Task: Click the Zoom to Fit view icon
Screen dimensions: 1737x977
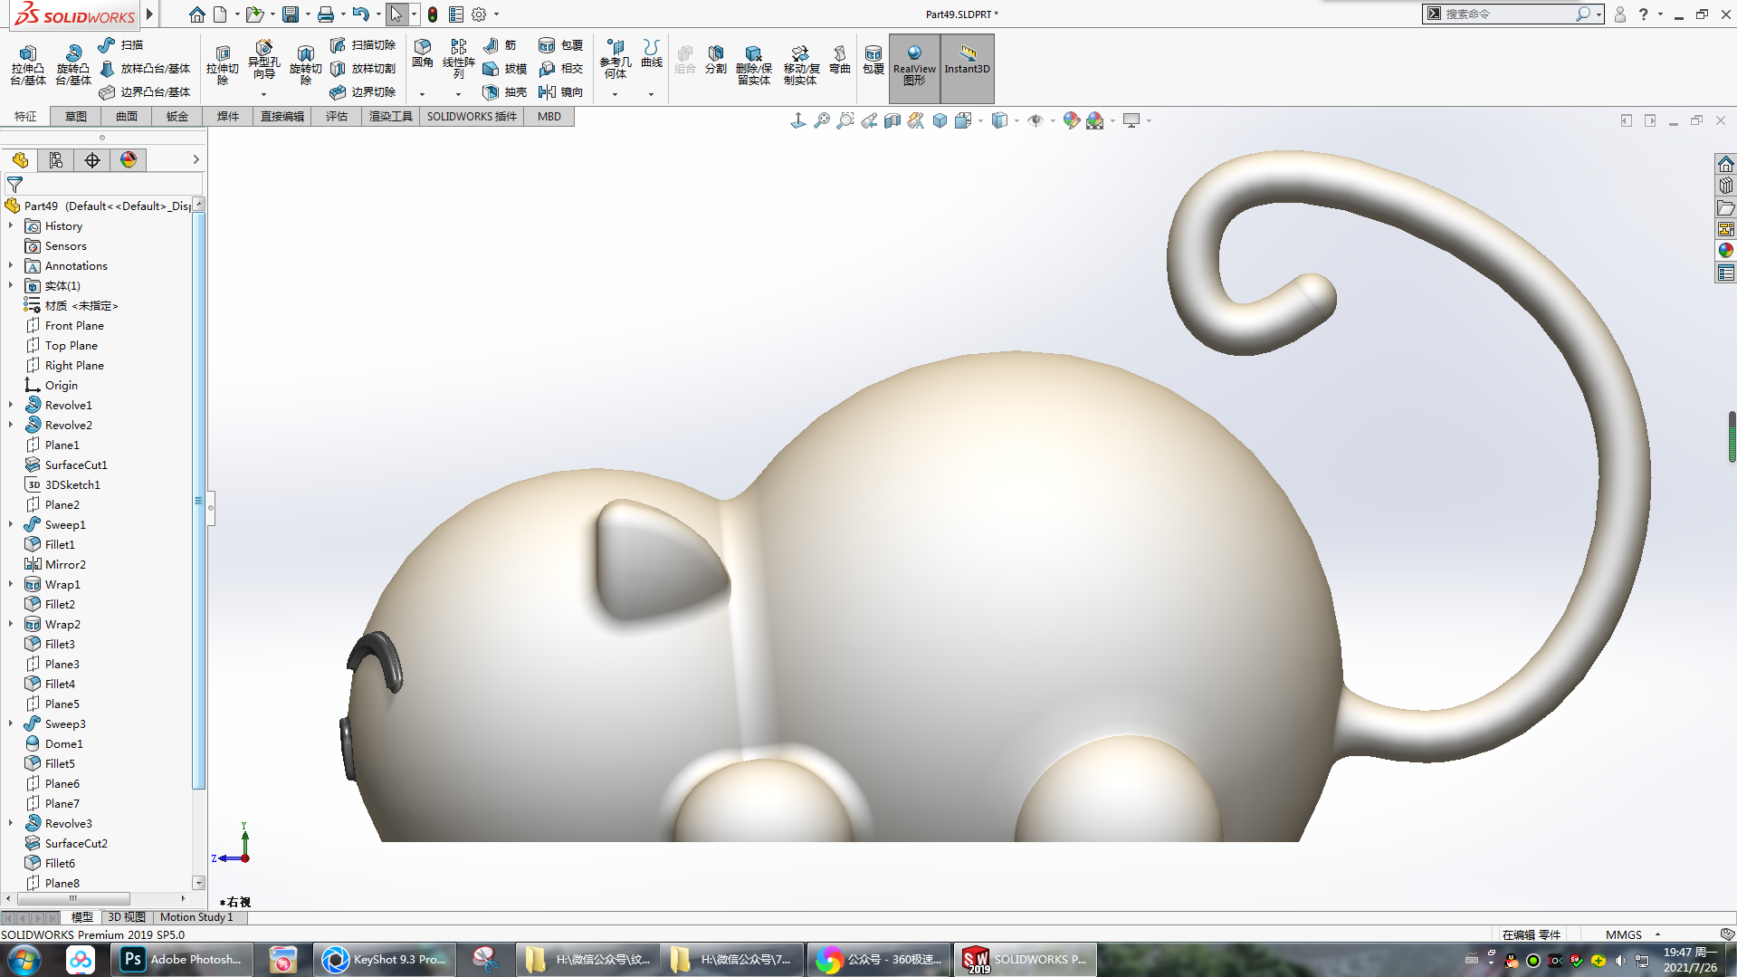Action: click(822, 120)
